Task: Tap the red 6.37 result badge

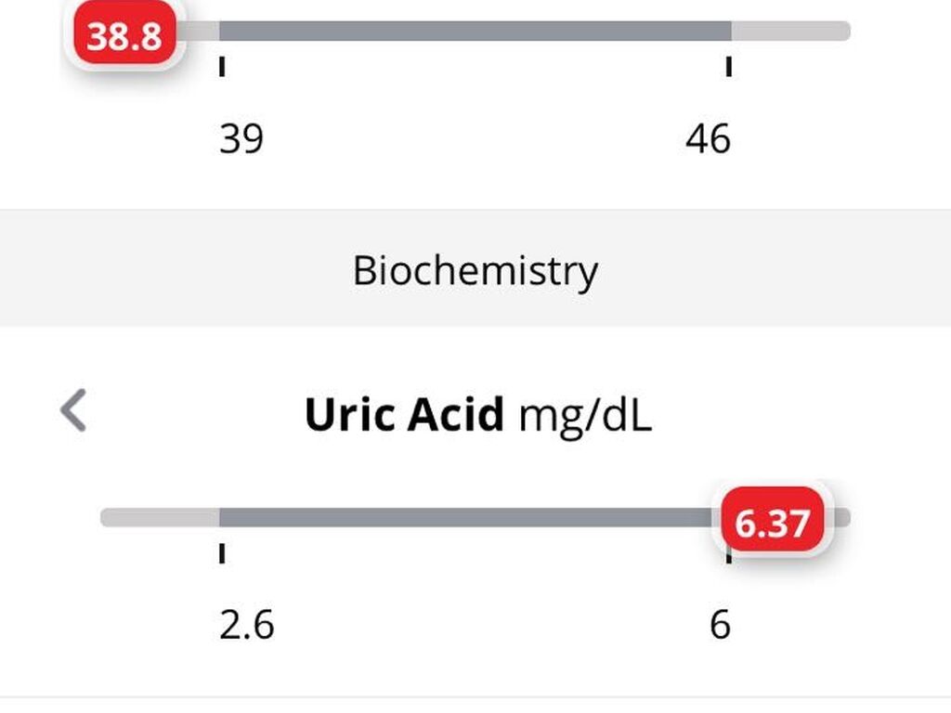Action: pyautogui.click(x=772, y=519)
